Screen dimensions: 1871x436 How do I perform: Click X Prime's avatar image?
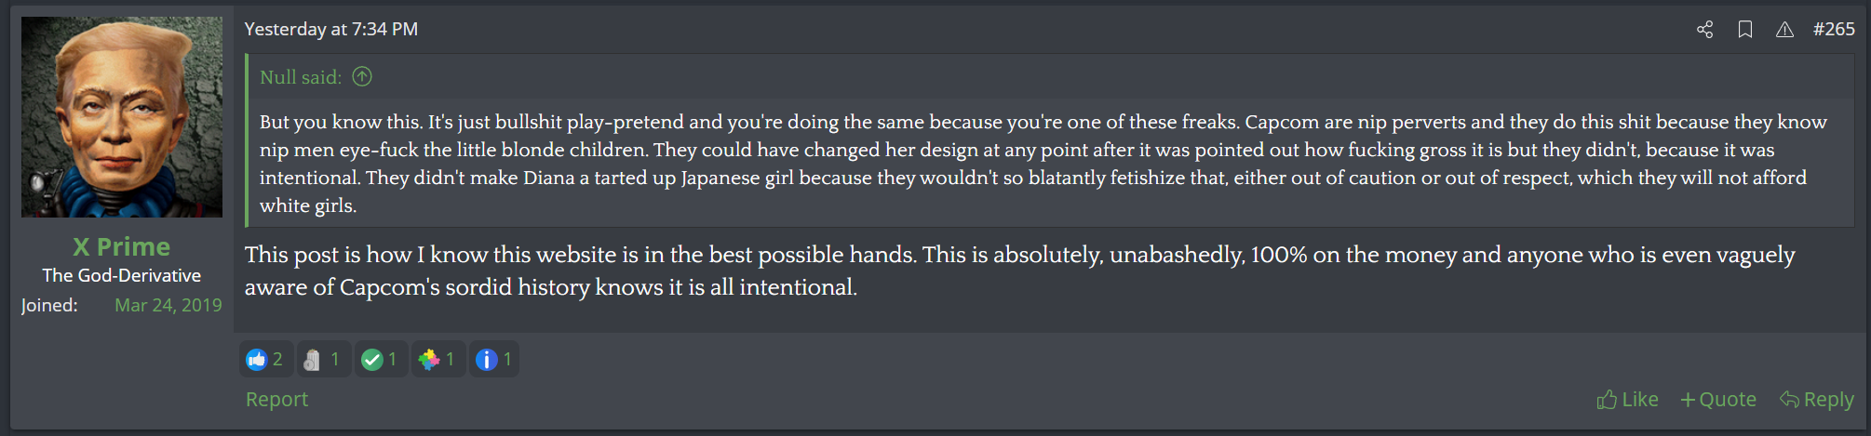click(122, 117)
